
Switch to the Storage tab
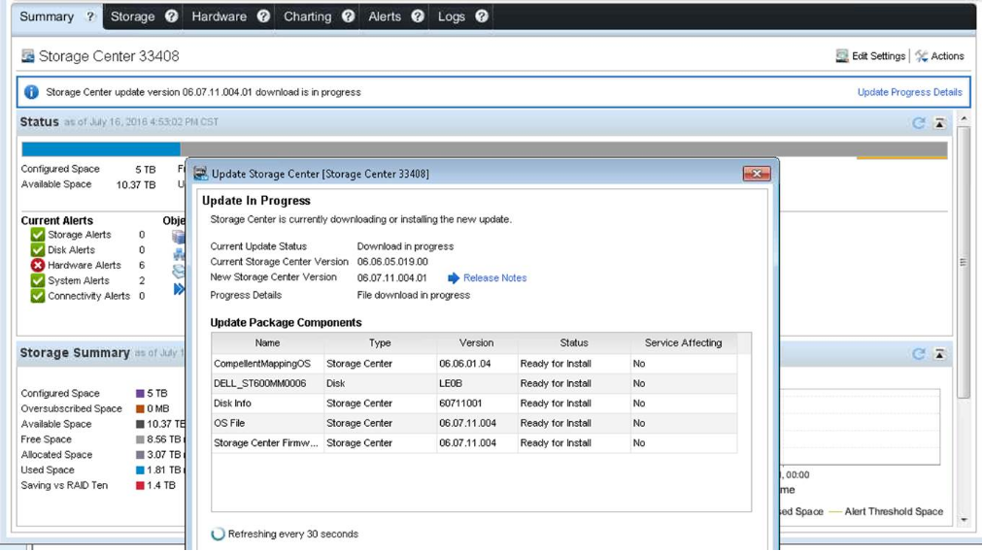click(132, 16)
